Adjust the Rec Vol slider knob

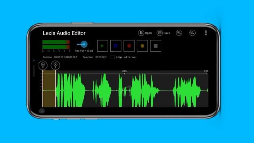tap(84, 44)
